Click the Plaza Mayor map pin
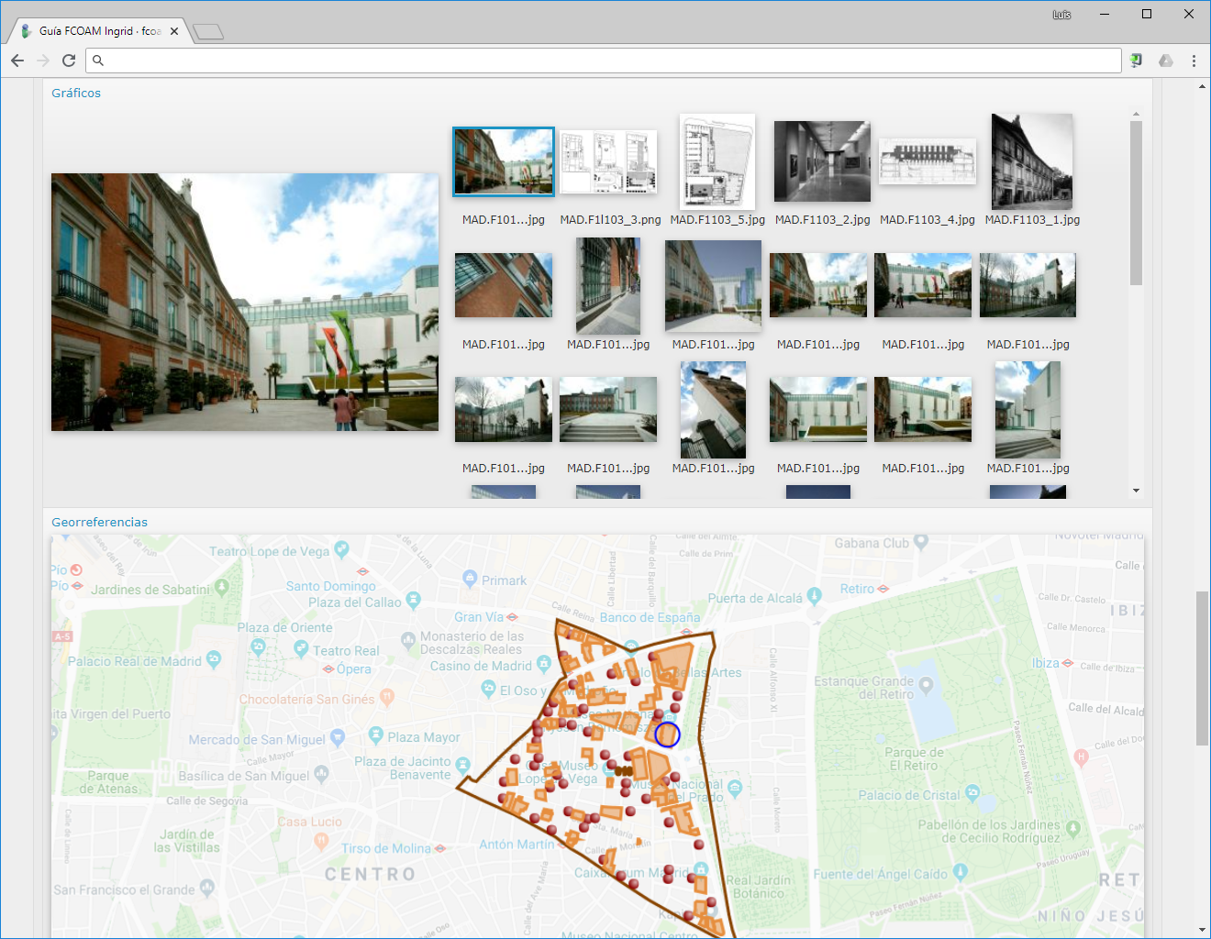Image resolution: width=1211 pixels, height=939 pixels. [x=375, y=735]
